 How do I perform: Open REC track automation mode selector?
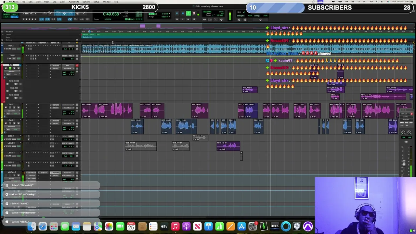tap(16, 74)
